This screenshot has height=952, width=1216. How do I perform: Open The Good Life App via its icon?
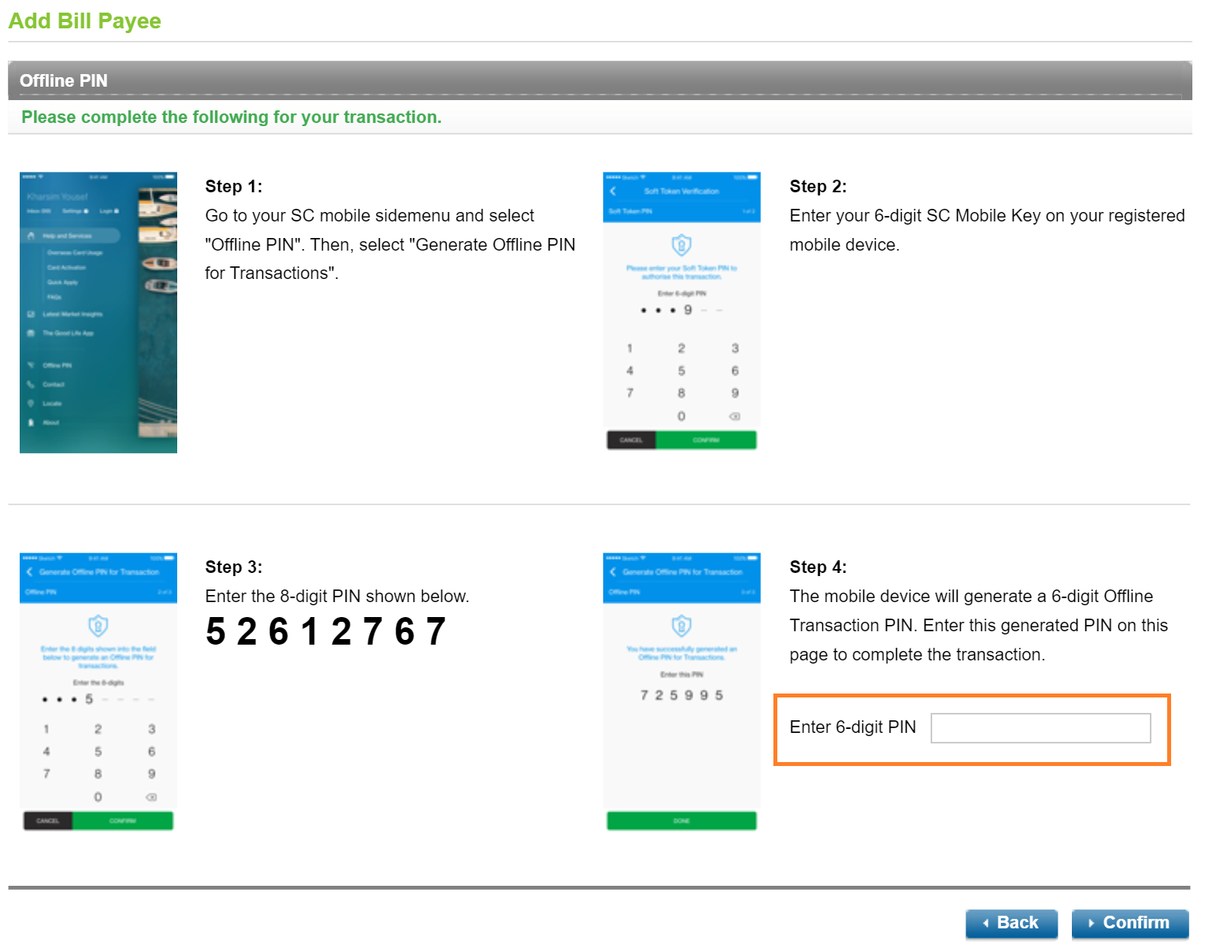31,333
